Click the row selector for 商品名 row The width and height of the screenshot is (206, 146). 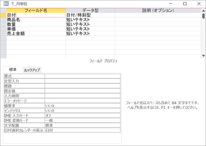3,20
